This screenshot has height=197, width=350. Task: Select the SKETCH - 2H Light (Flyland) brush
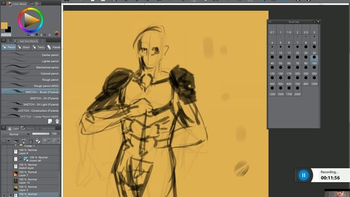point(31,105)
